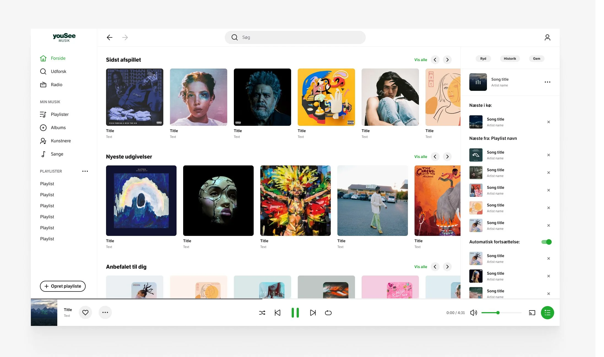
Task: Open options for PLAYLISTER section
Action: click(x=85, y=171)
